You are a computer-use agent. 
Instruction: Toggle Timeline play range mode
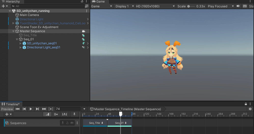click(51, 109)
